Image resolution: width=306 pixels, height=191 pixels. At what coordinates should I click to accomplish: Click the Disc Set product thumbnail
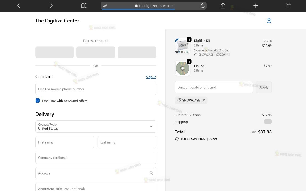coord(182,68)
